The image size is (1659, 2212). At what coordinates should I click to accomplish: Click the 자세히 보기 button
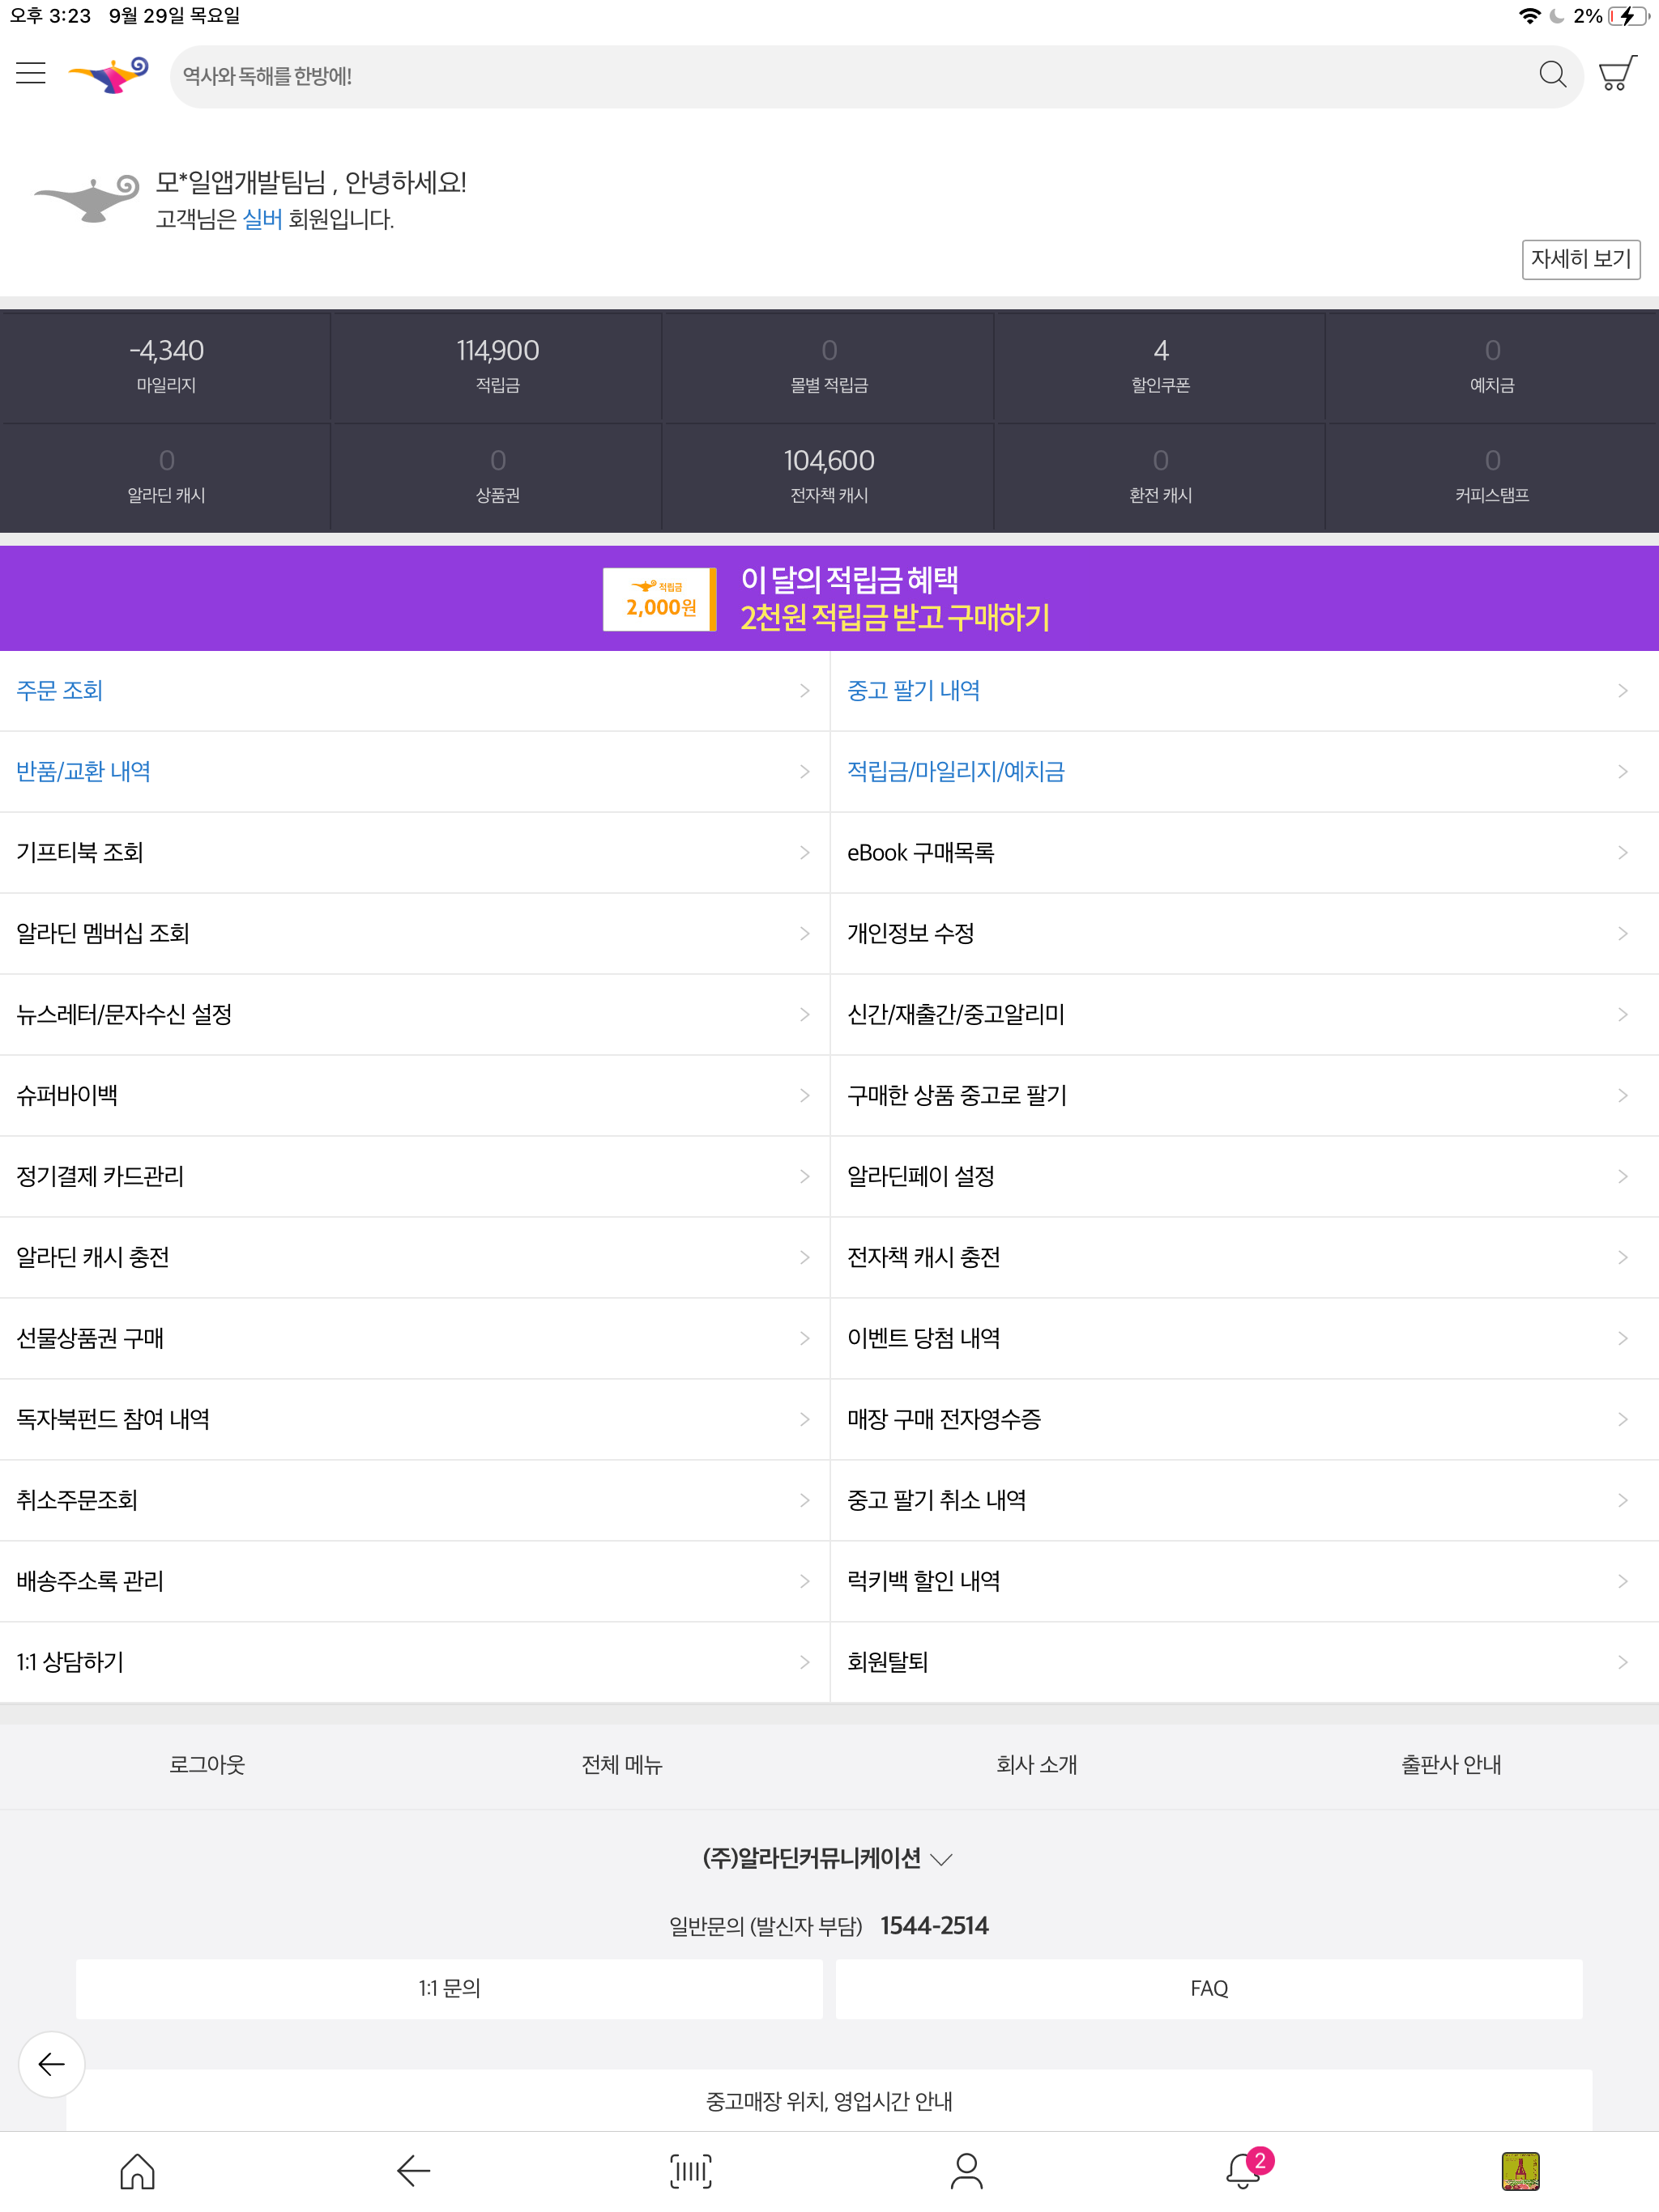pos(1581,260)
